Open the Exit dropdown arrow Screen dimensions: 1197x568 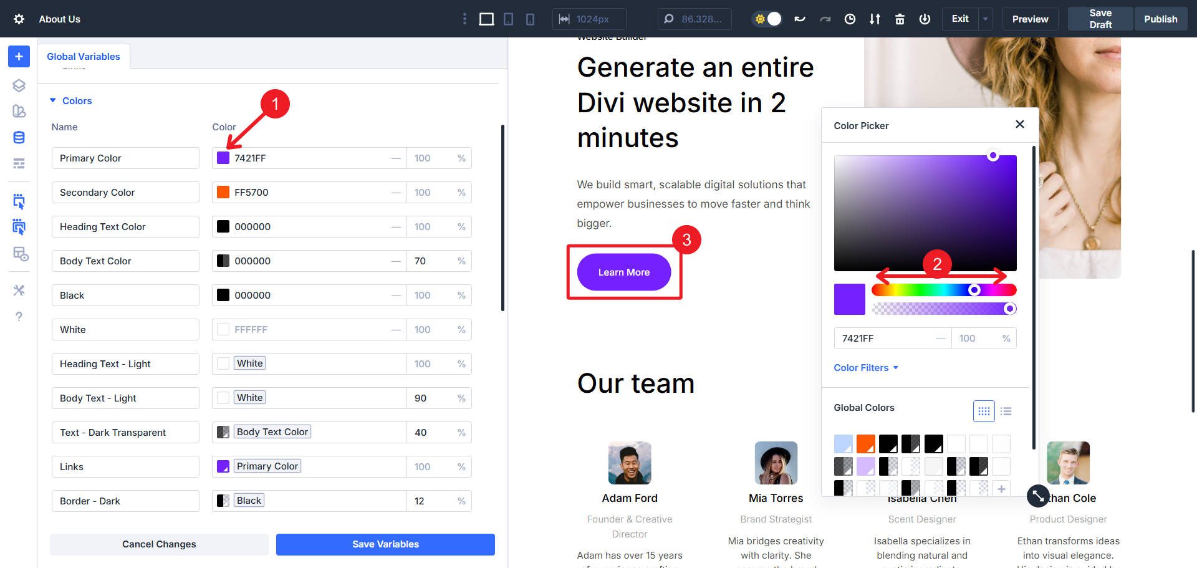[985, 19]
